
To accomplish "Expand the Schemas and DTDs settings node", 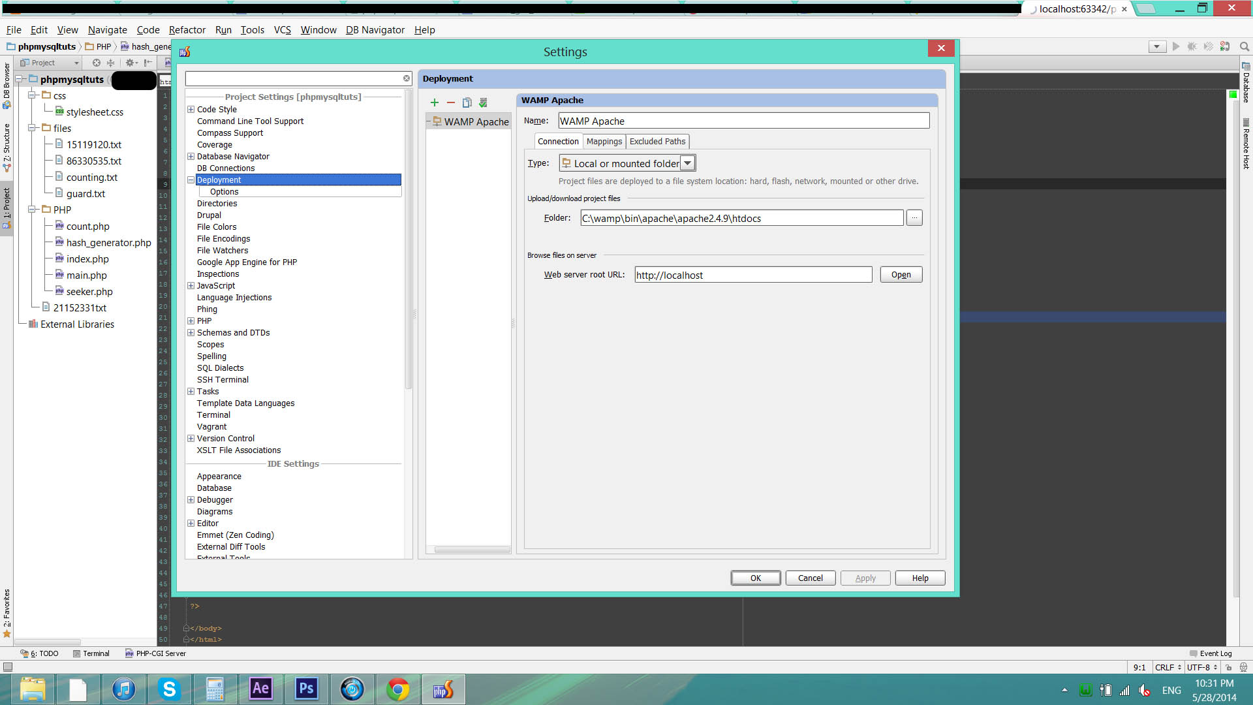I will [x=191, y=333].
